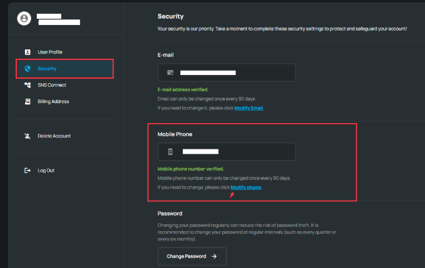Screen dimensions: 425x268
Task: Follow the Modify Email link
Action: [248, 108]
